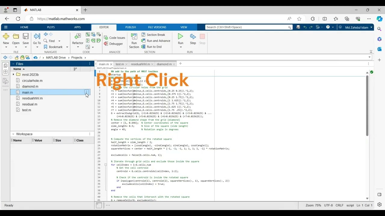Viewport: 385px width, 216px height.
Task: Click the MATLAB Drive cloud icon
Action: tap(35, 58)
